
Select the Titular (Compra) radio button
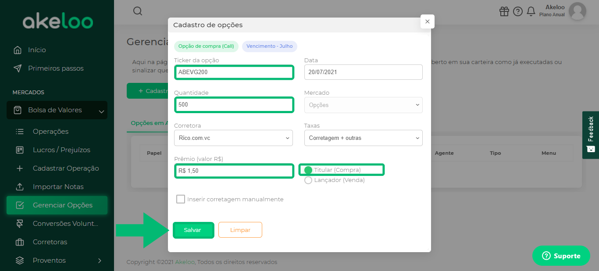coord(308,170)
